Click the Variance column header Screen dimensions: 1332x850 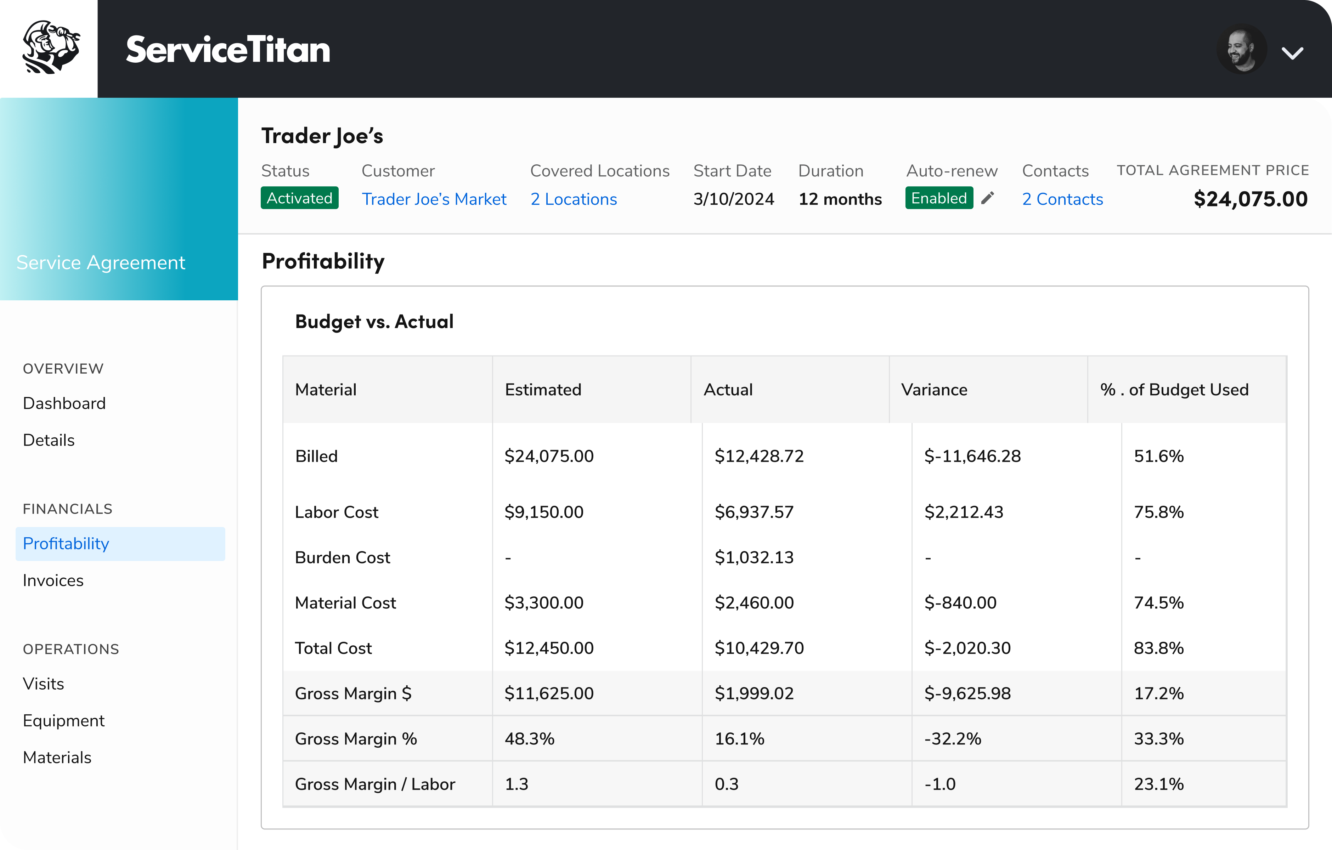(x=934, y=389)
